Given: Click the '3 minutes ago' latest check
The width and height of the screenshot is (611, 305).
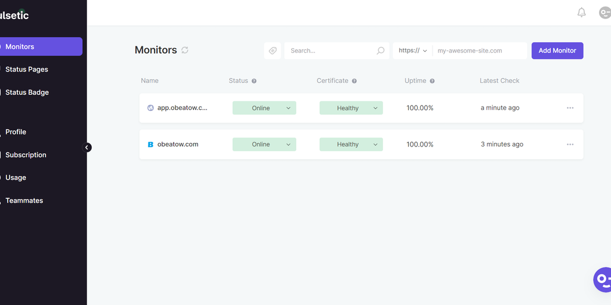Looking at the screenshot, I should [x=502, y=144].
